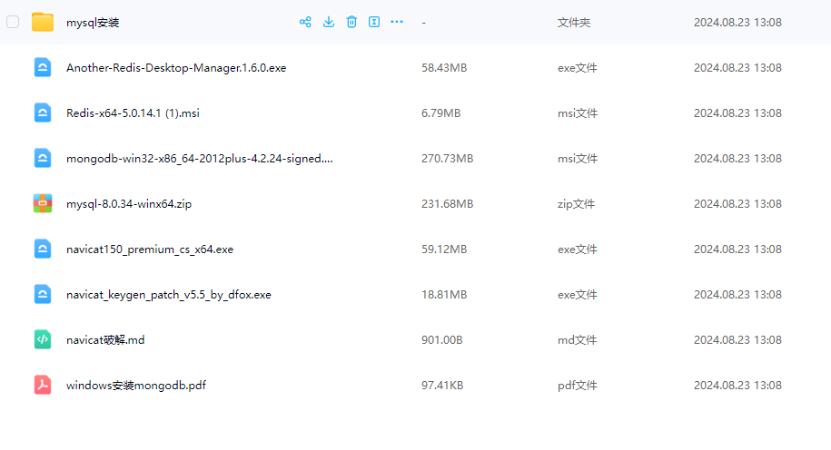Click the navicat破解.md markdown file icon
The height and width of the screenshot is (450, 831).
click(x=43, y=340)
